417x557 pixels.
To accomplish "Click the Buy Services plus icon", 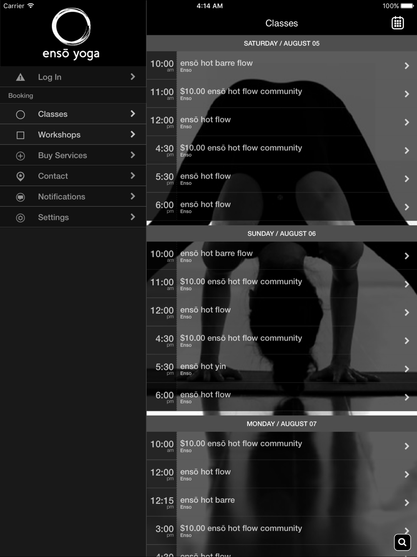I will coord(20,156).
